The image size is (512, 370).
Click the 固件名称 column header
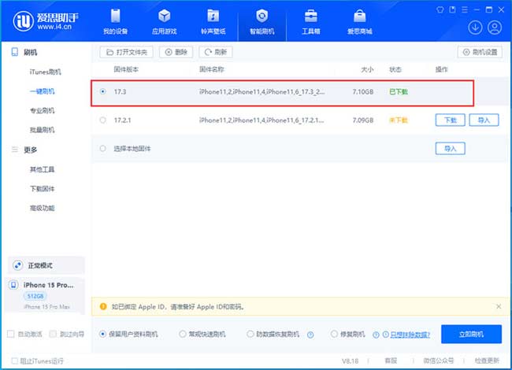pos(212,69)
